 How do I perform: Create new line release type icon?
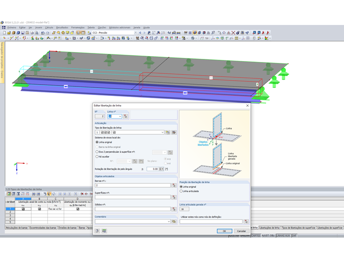[x=168, y=132]
